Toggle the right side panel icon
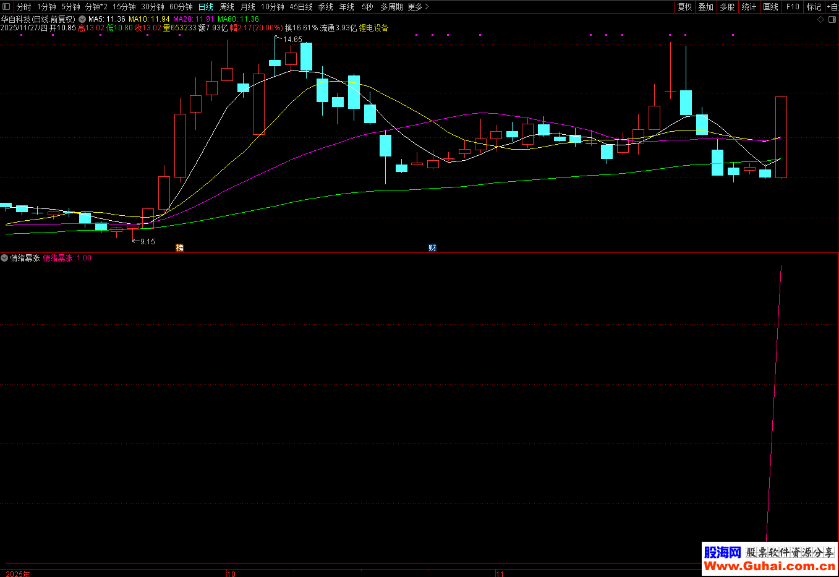The image size is (839, 577). point(831,19)
